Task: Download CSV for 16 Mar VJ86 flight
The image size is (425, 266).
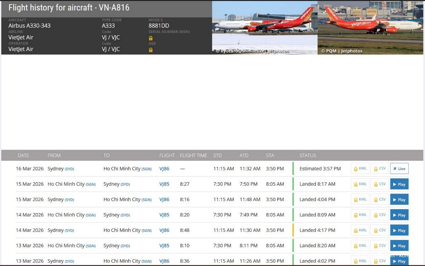Action: click(x=380, y=169)
